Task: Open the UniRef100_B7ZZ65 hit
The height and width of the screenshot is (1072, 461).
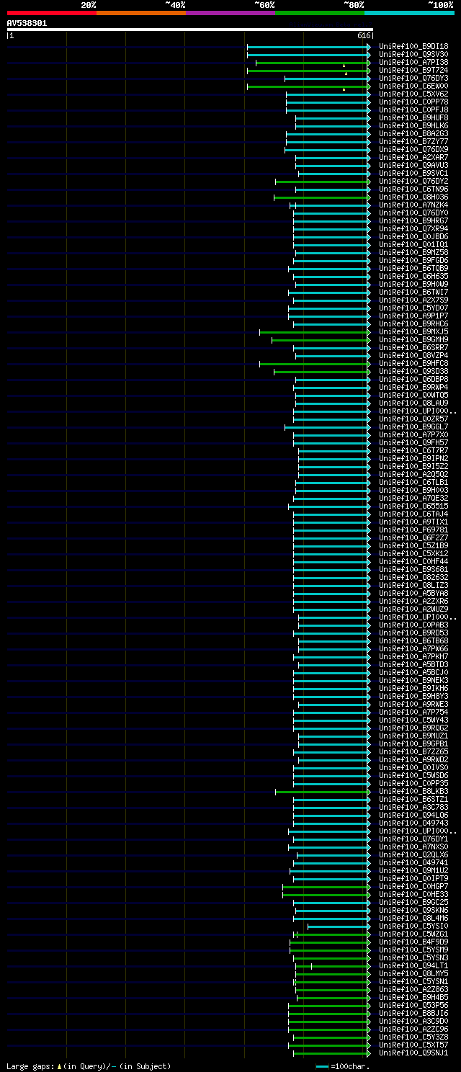Action: (413, 751)
